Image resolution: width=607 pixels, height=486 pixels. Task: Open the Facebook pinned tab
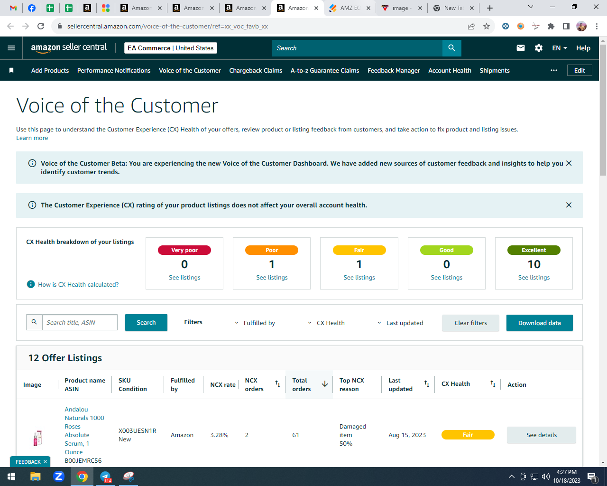(32, 8)
